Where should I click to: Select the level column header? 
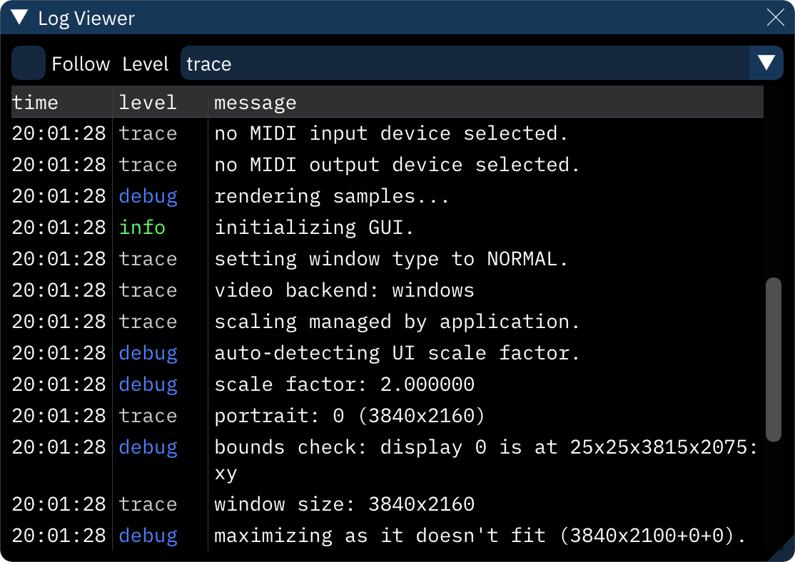147,102
